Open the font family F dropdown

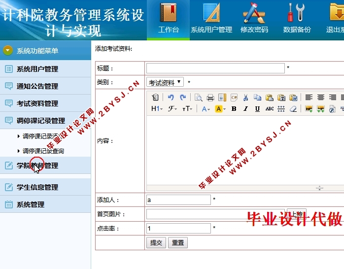point(172,109)
